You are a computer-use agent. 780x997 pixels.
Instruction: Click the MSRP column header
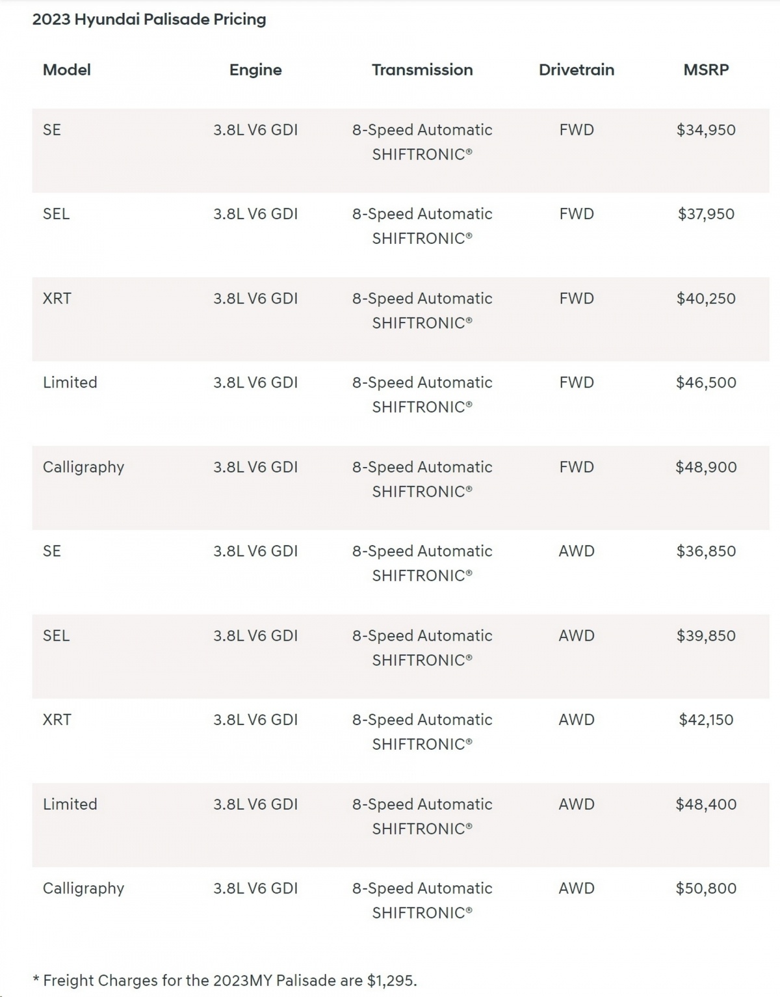[706, 70]
